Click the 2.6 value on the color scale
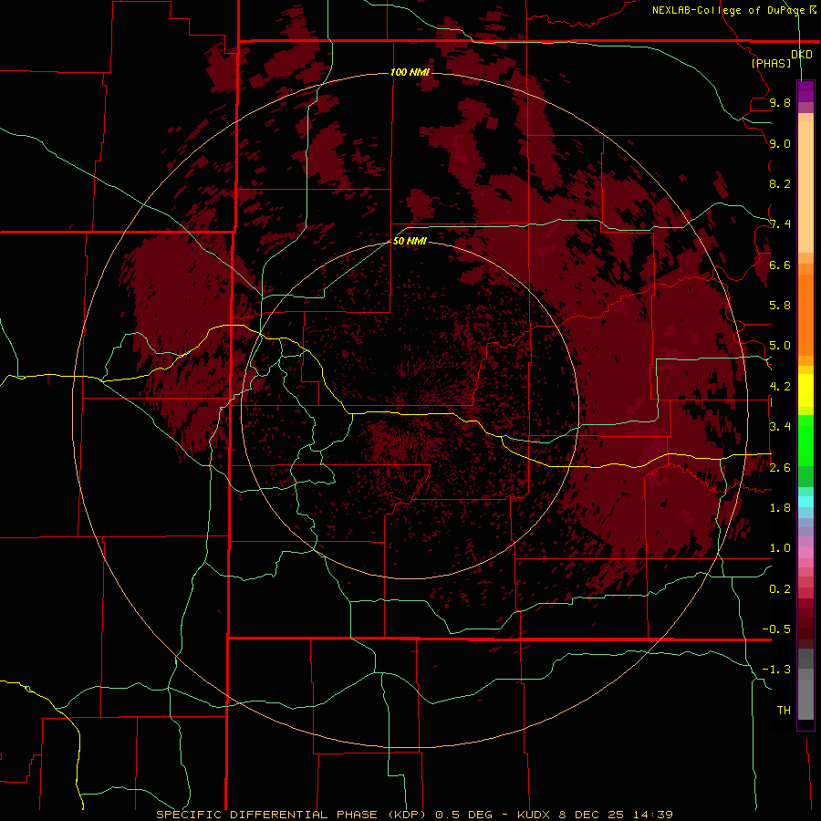 pos(780,468)
